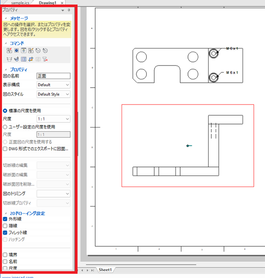Go to the last sheet navigation arrow

click(x=92, y=270)
